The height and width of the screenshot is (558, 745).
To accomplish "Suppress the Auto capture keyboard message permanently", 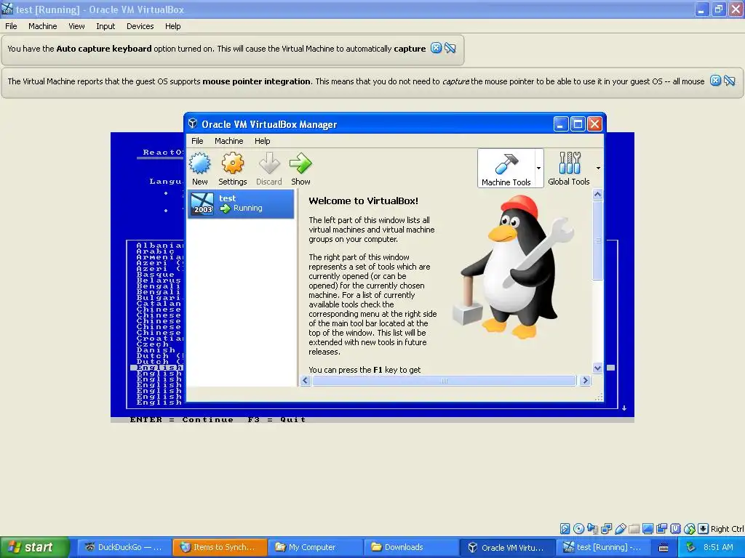I will pyautogui.click(x=450, y=48).
